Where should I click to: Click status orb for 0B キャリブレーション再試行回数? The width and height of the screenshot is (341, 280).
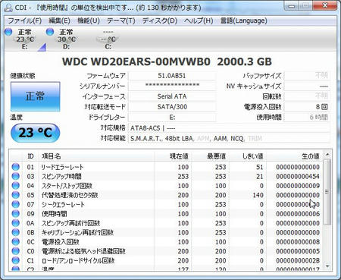pyautogui.click(x=16, y=232)
